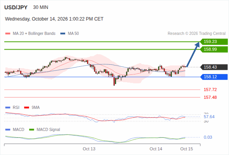The height and width of the screenshot is (155, 229).
Task: Click the Oct 15 date axis label
Action: [187, 149]
